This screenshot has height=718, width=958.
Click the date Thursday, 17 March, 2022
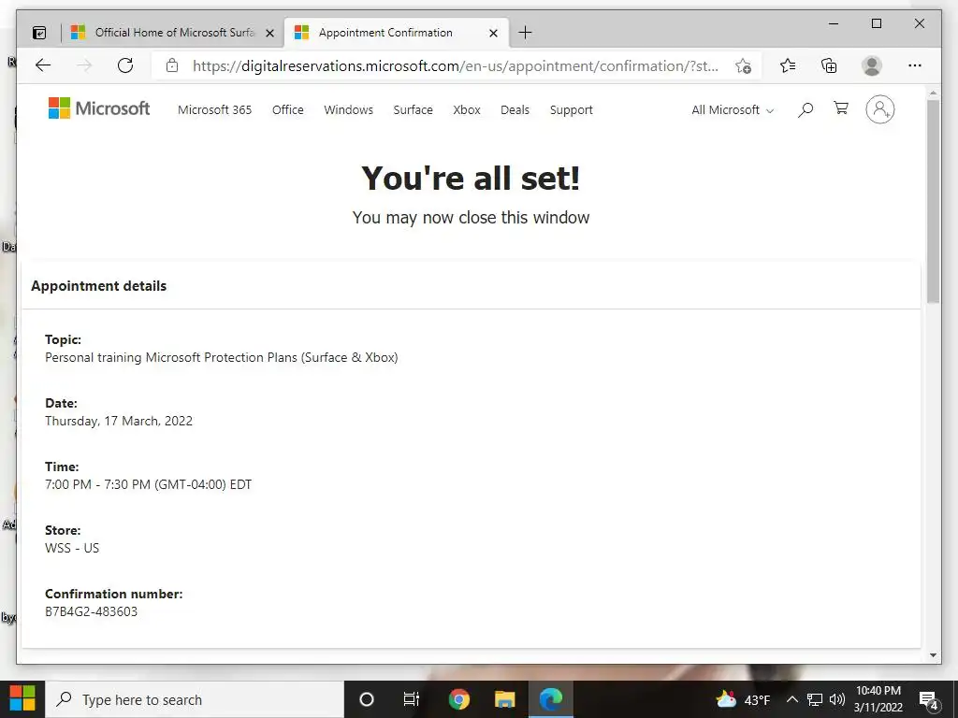[x=119, y=421]
